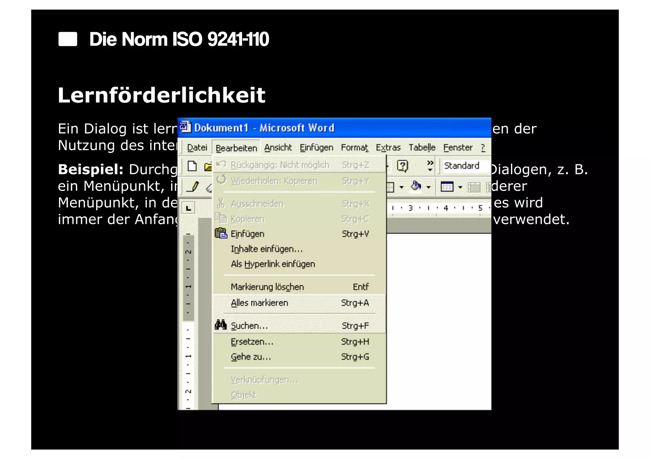Open the ? help menu
Image resolution: width=650 pixels, height=459 pixels.
pos(483,148)
